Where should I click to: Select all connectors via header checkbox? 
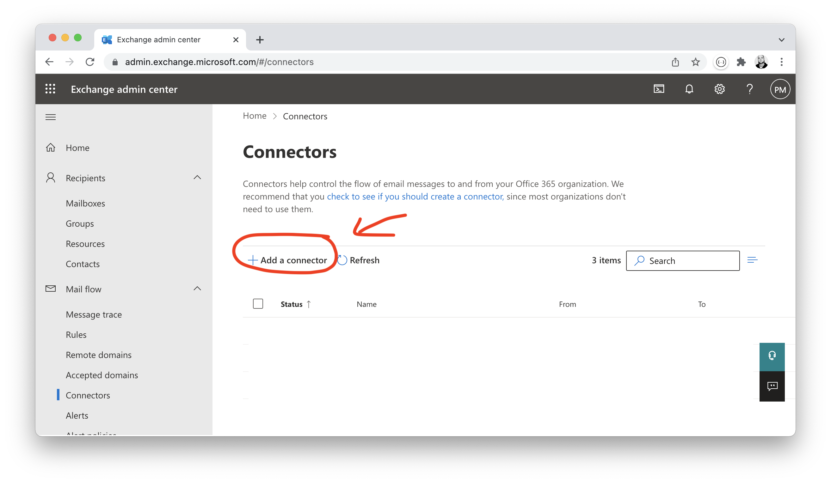point(258,304)
